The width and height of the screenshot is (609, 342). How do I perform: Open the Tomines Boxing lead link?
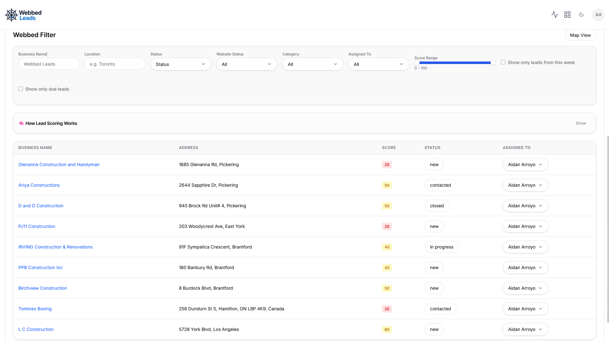[x=35, y=309]
